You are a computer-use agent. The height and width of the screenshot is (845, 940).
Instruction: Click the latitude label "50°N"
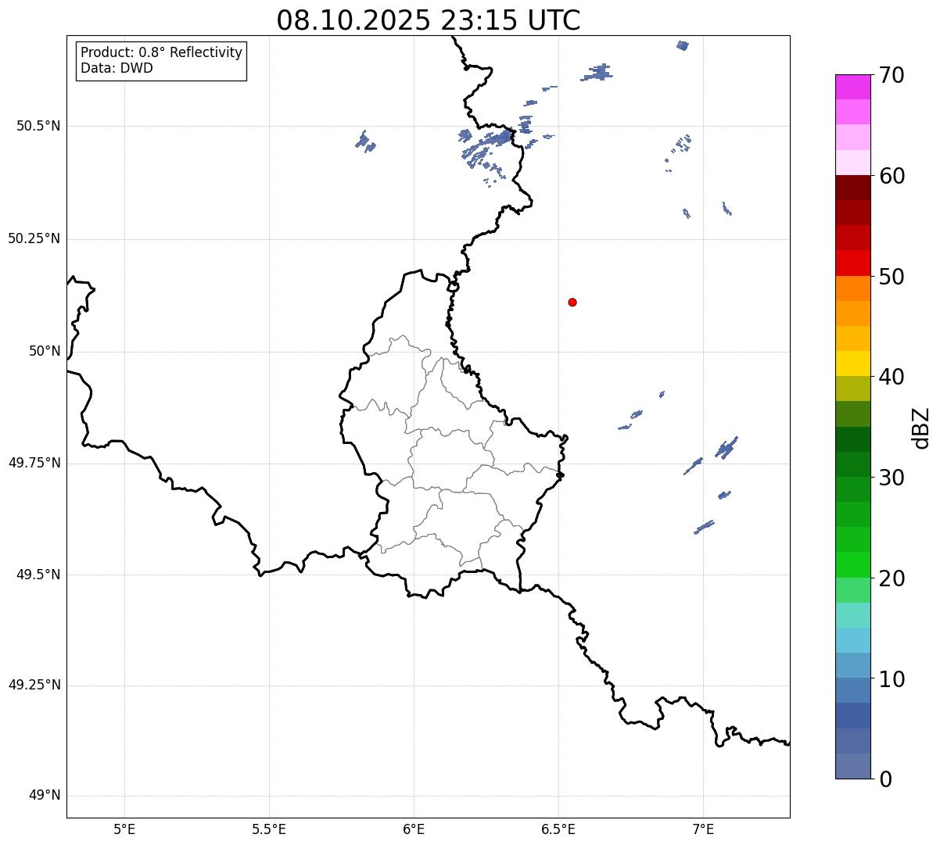click(45, 351)
